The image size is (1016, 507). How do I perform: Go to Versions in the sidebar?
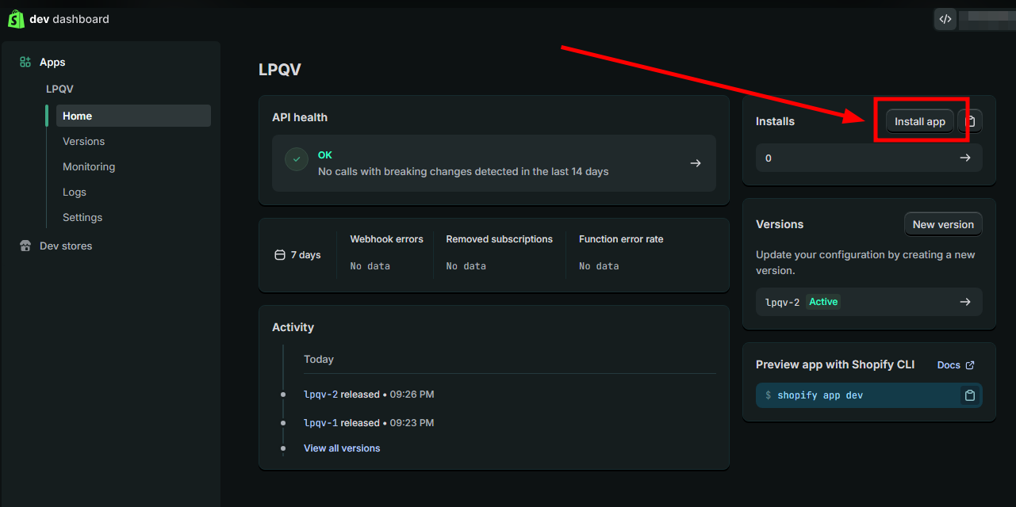point(84,141)
